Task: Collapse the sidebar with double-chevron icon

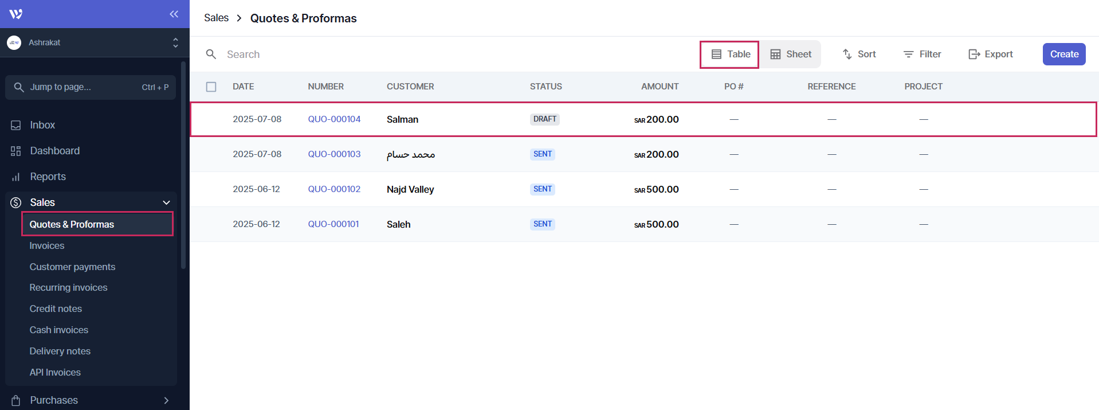Action: coord(174,14)
